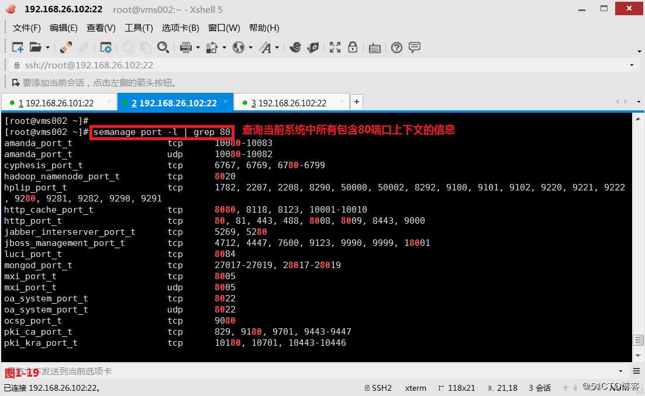Click add-session arrow icon beside 要添加当前会话
This screenshot has width=645, height=396.
(16, 83)
